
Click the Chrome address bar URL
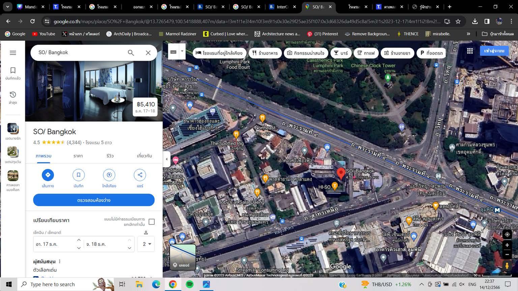[247, 21]
